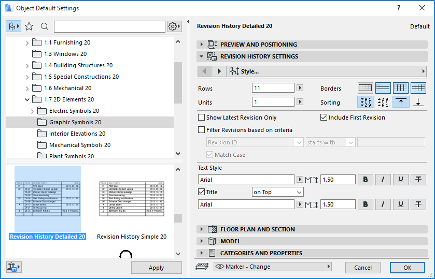This screenshot has height=279, width=435.
Task: Open the library search settings gear
Action: click(174, 26)
